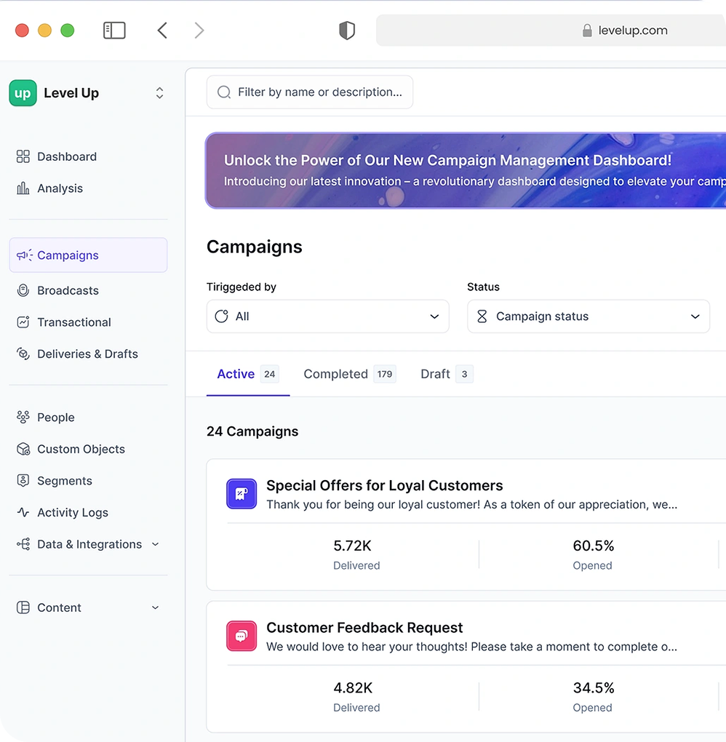Click the 4.82K Delivered stat
Image resolution: width=726 pixels, height=742 pixels.
click(356, 696)
